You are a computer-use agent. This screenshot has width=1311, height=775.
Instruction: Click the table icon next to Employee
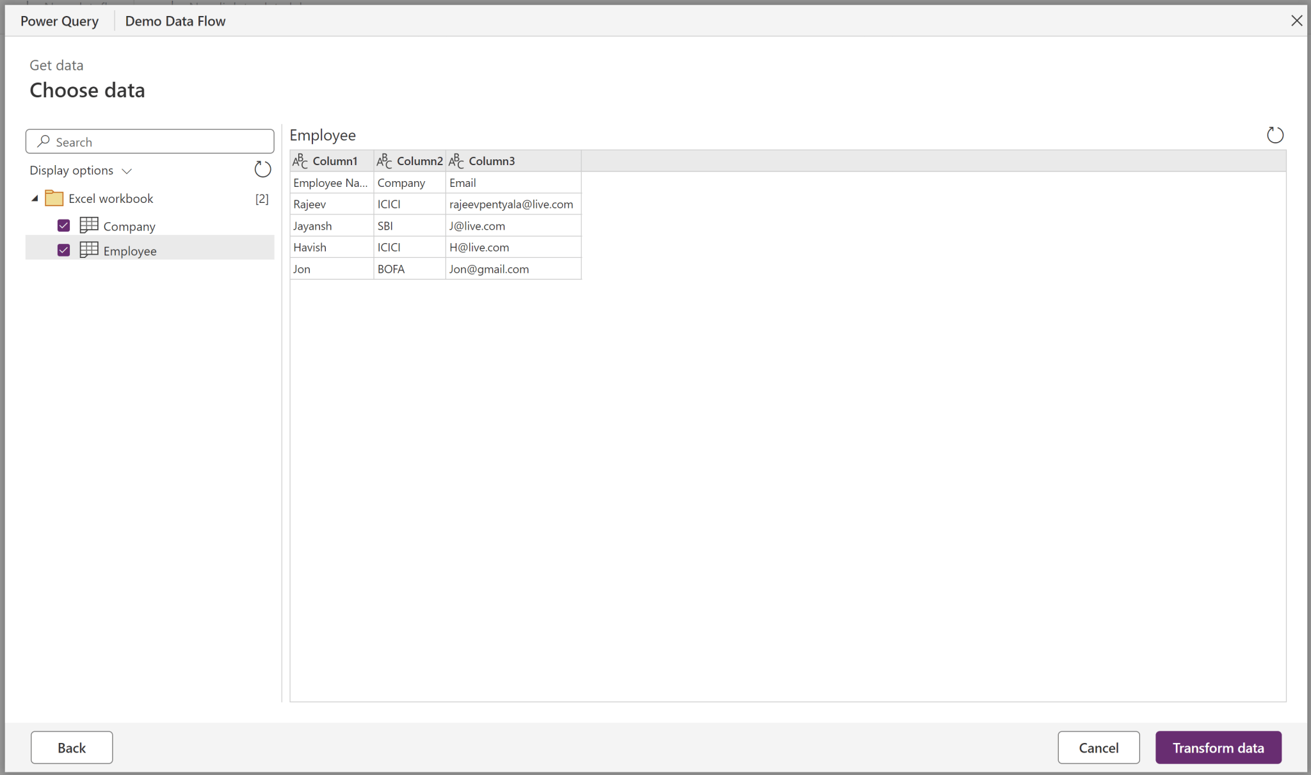tap(89, 250)
